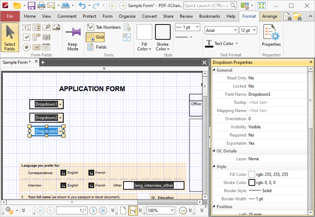The width and height of the screenshot is (315, 217).
Task: Select the Dropdown field tool icon
Action: 36,37
